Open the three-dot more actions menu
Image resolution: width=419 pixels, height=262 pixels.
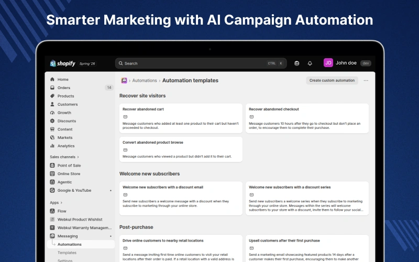tap(366, 81)
